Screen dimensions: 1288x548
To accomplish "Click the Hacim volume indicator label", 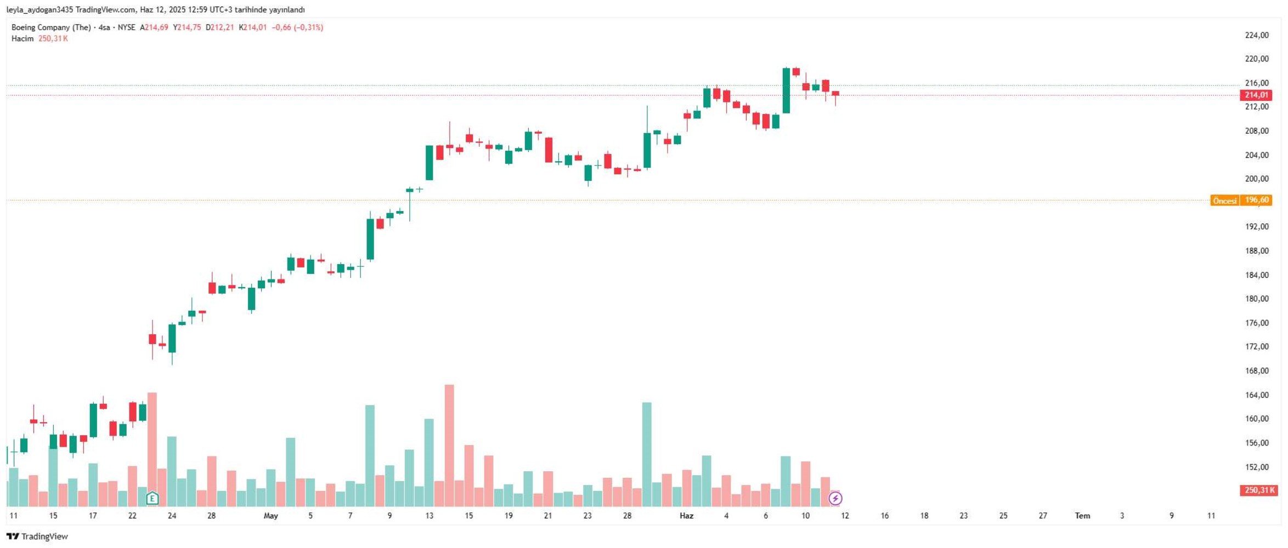I will 22,39.
